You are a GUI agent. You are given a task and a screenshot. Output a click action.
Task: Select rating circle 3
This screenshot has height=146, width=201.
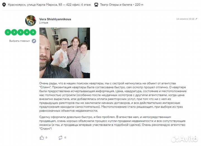pyautogui.click(x=20, y=32)
